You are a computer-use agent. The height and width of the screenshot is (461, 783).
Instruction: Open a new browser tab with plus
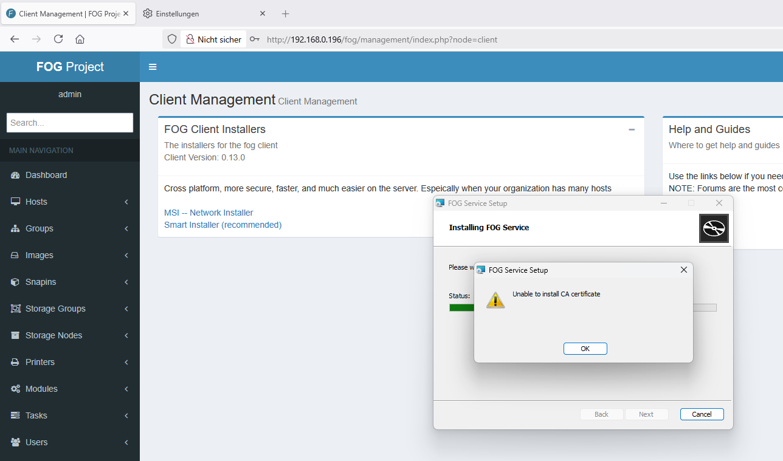tap(286, 13)
